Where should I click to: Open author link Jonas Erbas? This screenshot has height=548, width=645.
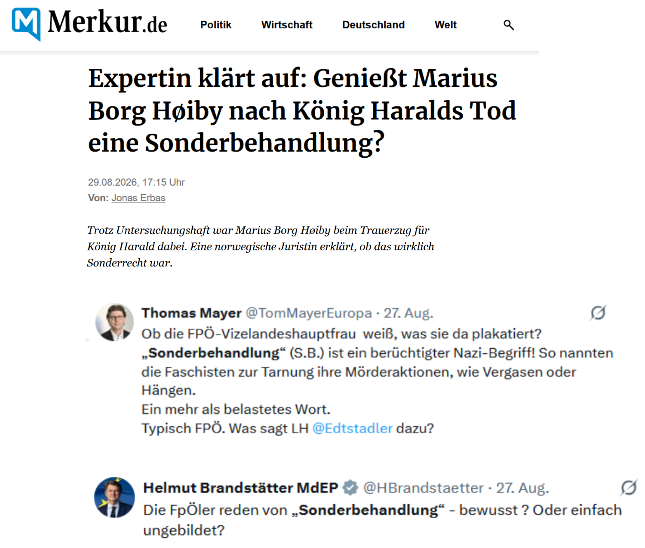[138, 198]
